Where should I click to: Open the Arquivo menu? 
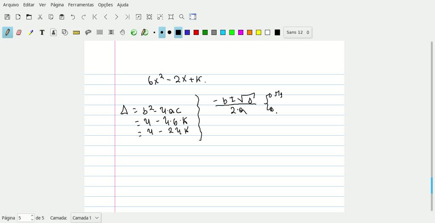point(11,5)
